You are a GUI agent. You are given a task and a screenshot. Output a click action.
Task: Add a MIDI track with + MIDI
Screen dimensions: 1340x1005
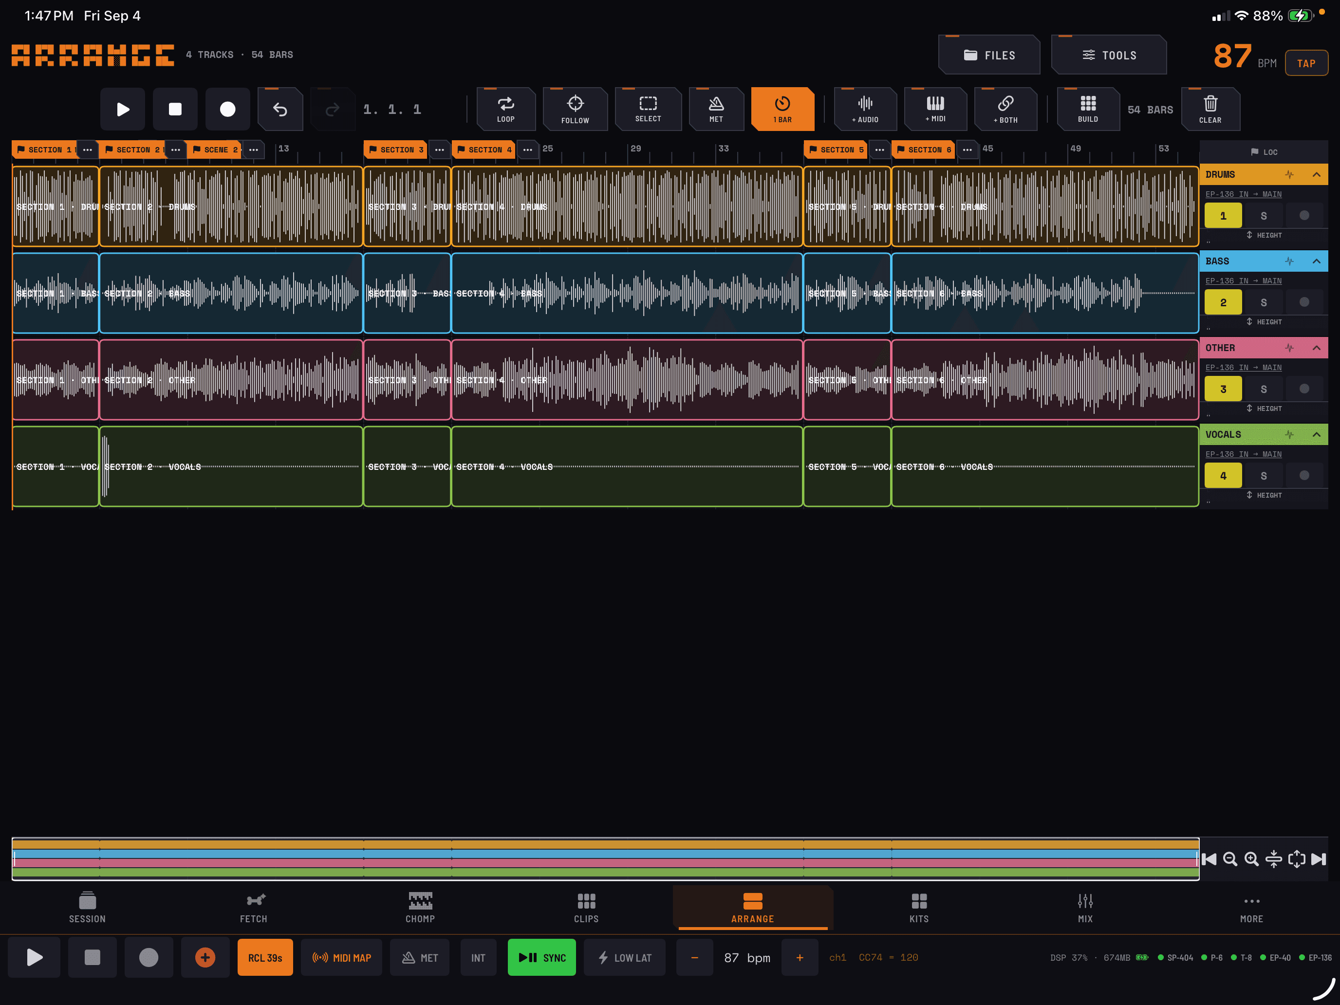pyautogui.click(x=935, y=109)
